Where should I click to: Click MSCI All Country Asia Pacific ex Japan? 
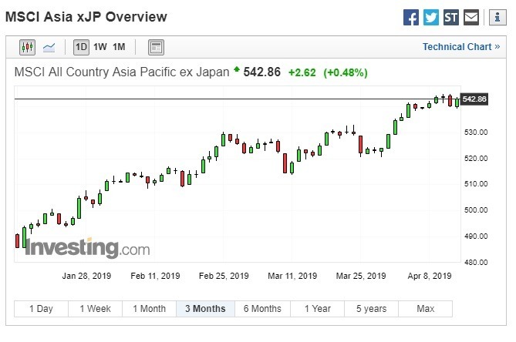tap(122, 72)
